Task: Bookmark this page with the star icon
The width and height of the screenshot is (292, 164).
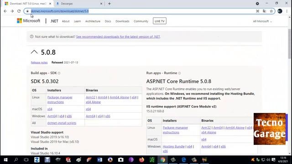Action: [x=271, y=11]
